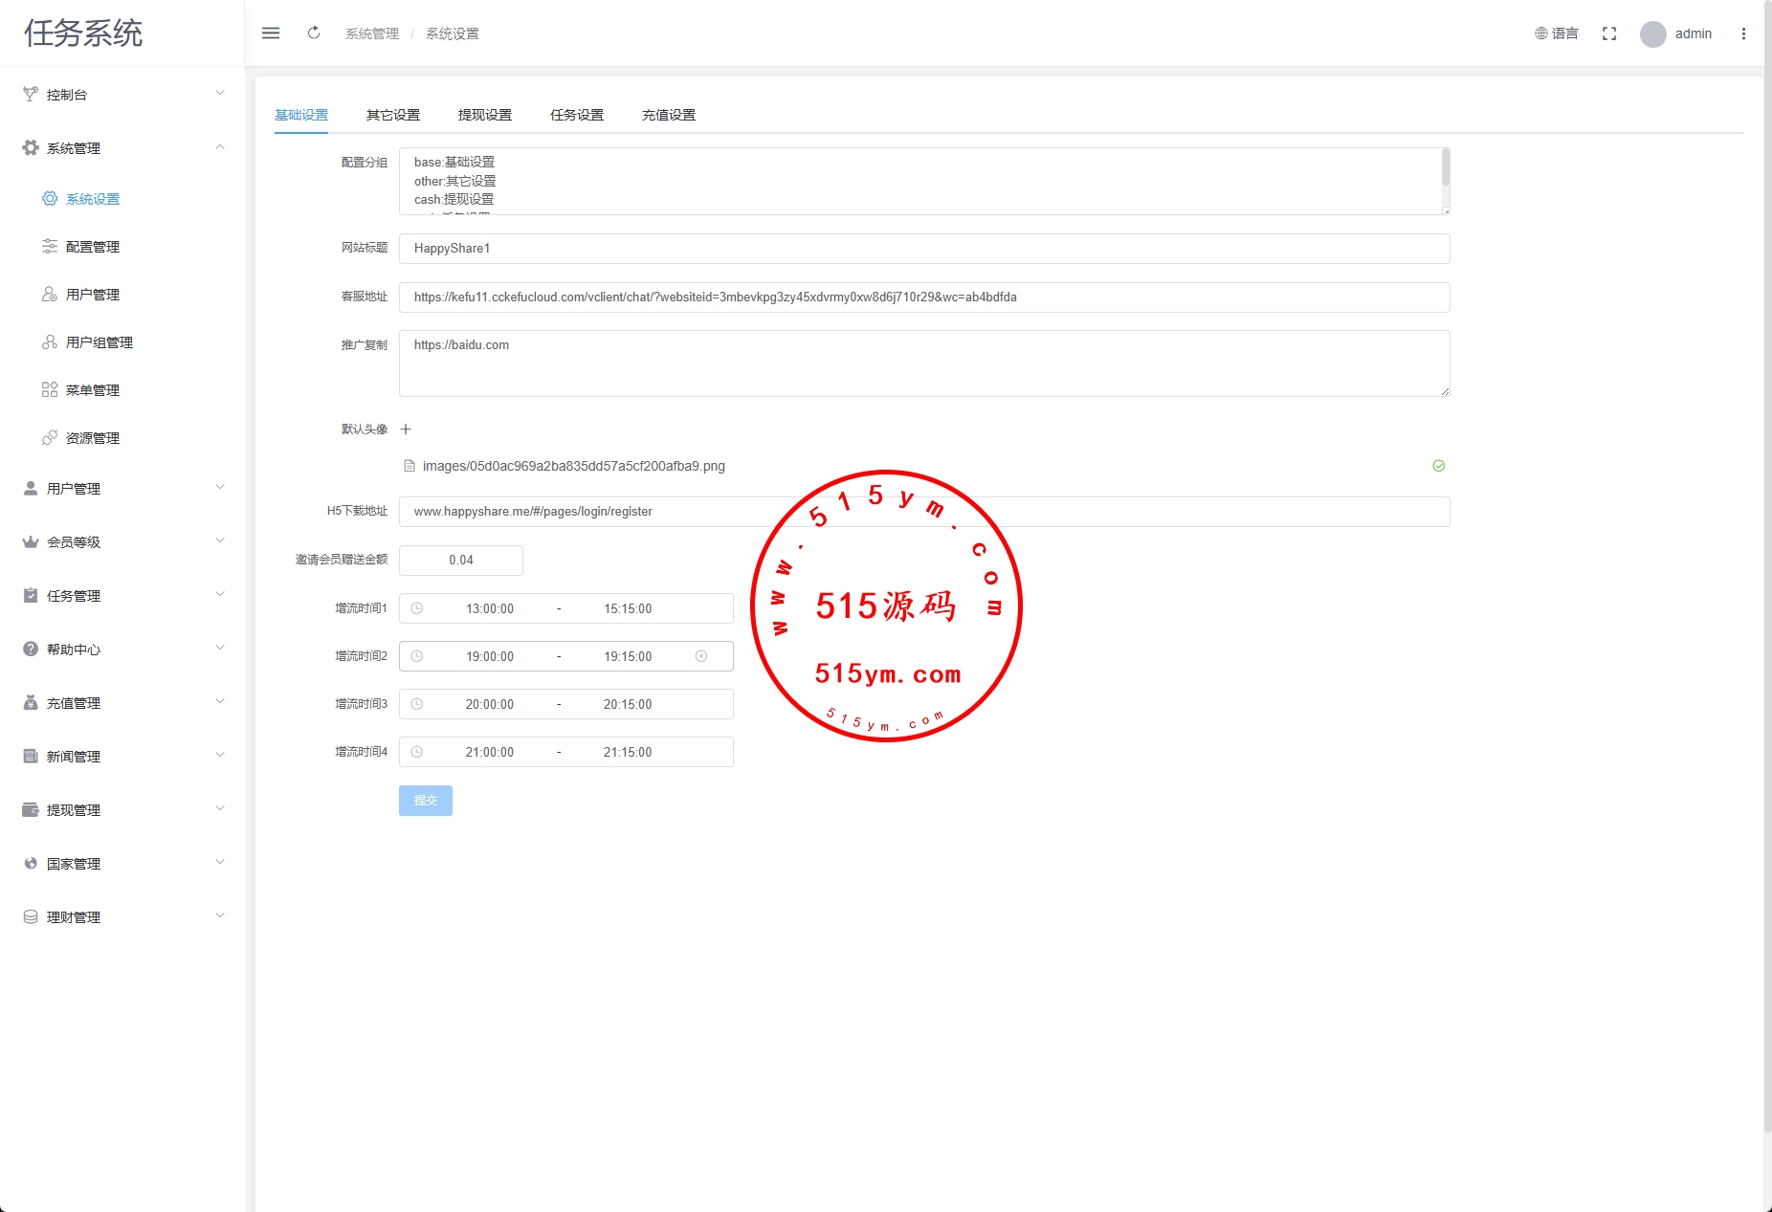
Task: Click the refresh page icon
Action: (x=314, y=33)
